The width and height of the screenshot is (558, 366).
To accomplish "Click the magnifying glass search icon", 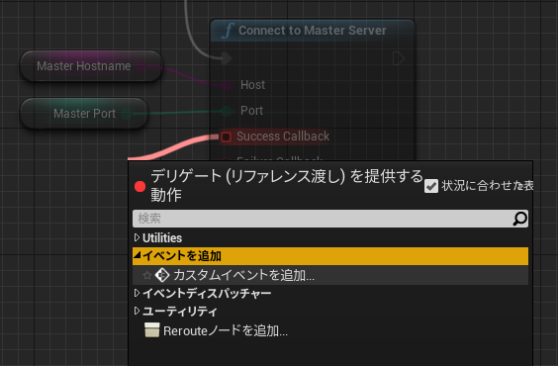I will (519, 219).
